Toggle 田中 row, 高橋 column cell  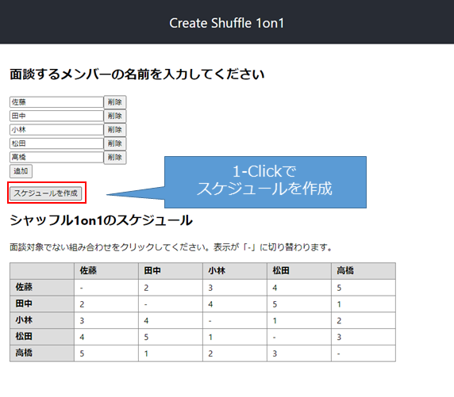364,304
